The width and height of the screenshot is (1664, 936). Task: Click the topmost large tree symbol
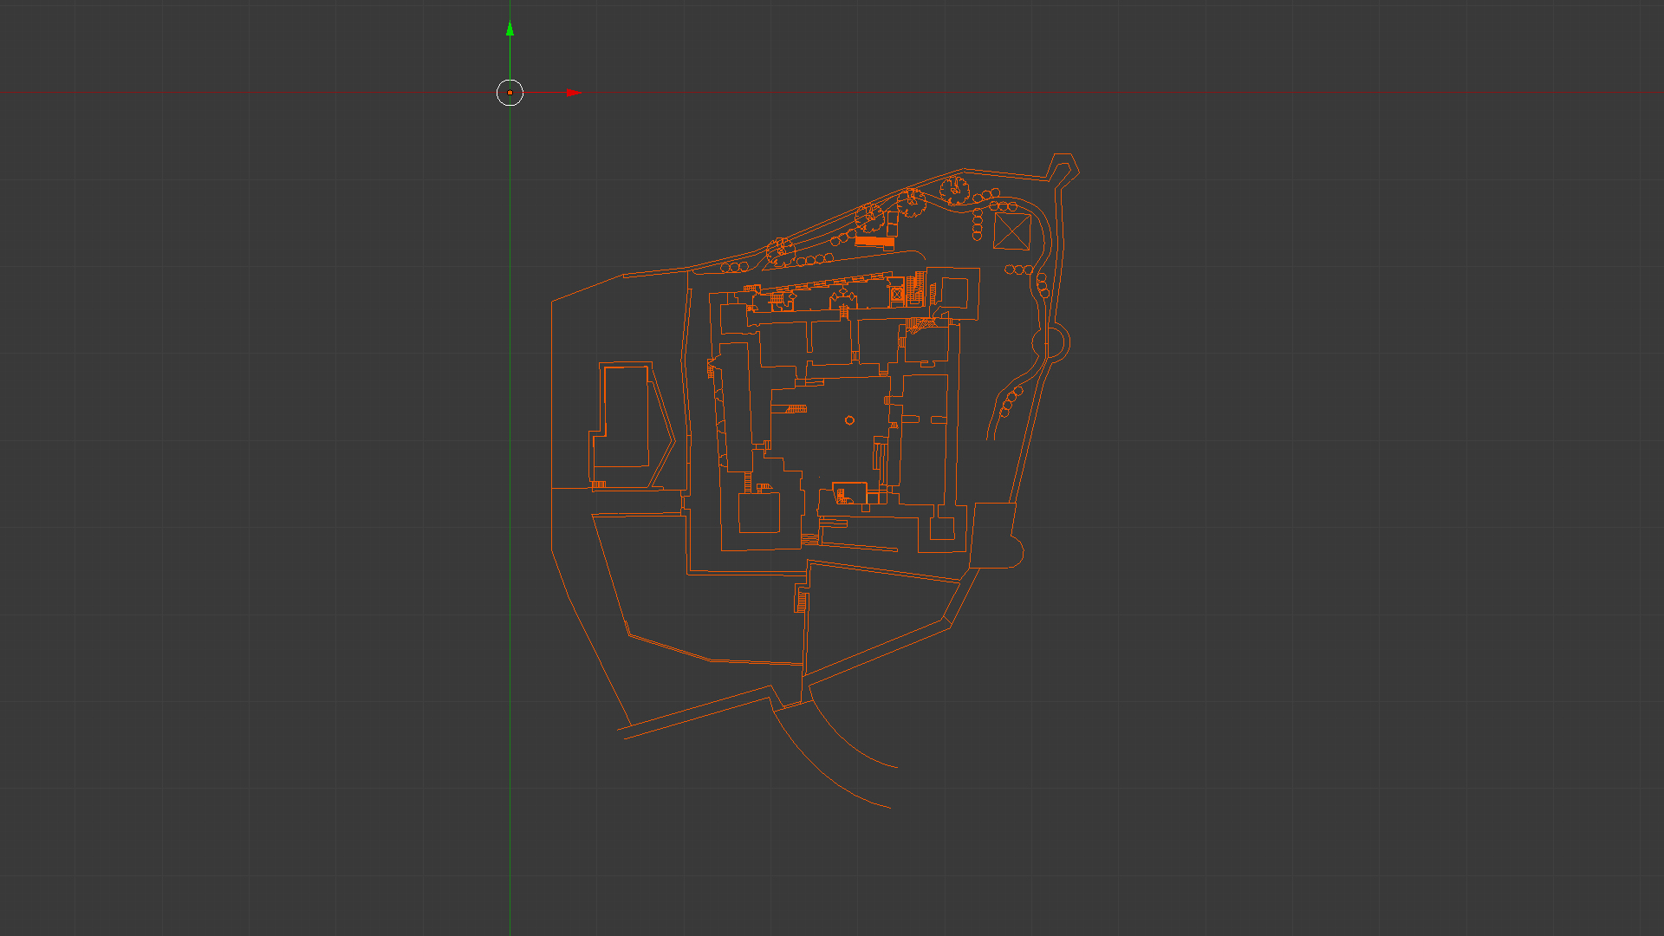pos(954,188)
